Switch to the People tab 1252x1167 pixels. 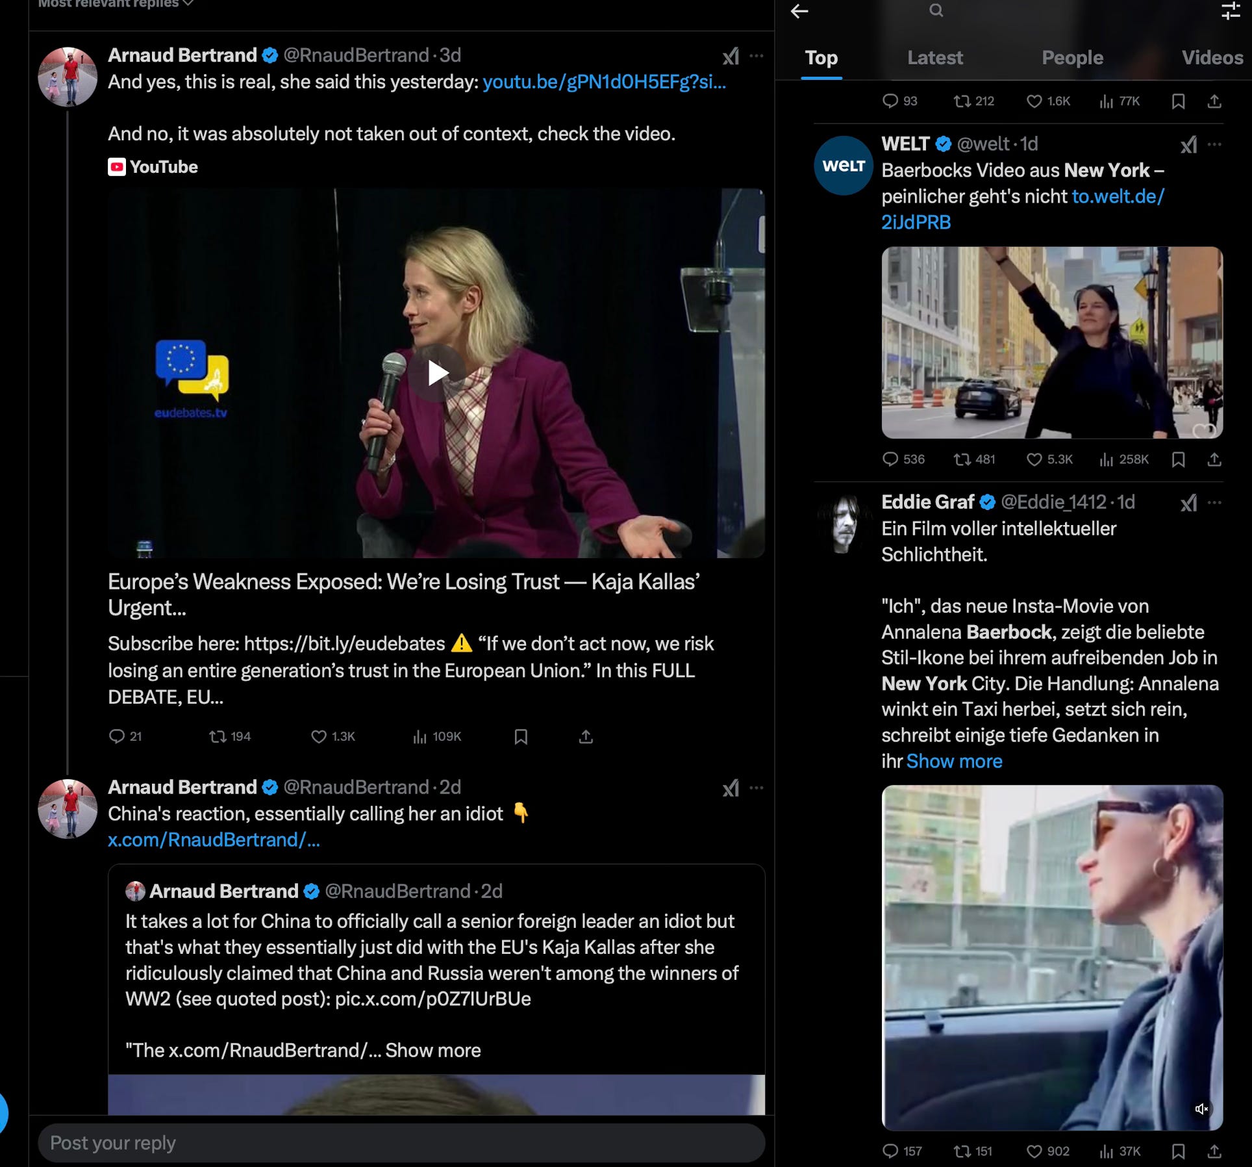coord(1072,58)
